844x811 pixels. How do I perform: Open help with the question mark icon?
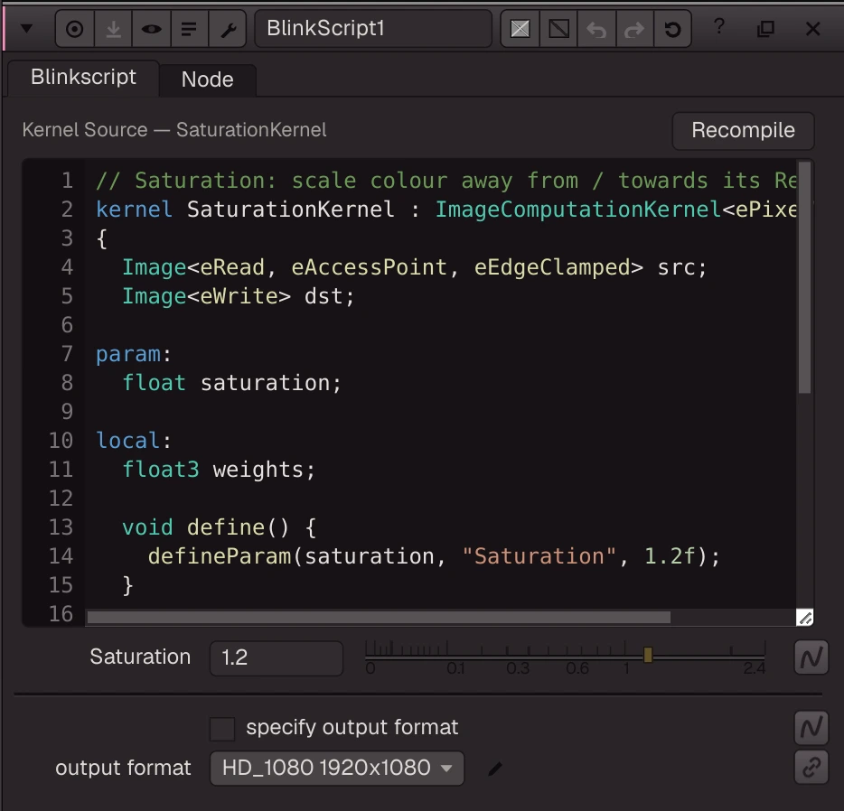(x=719, y=26)
